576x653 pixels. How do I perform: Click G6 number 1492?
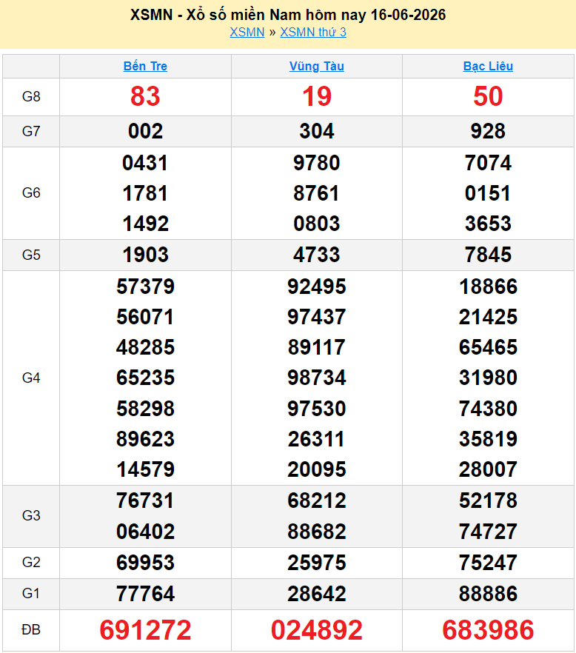pos(145,224)
